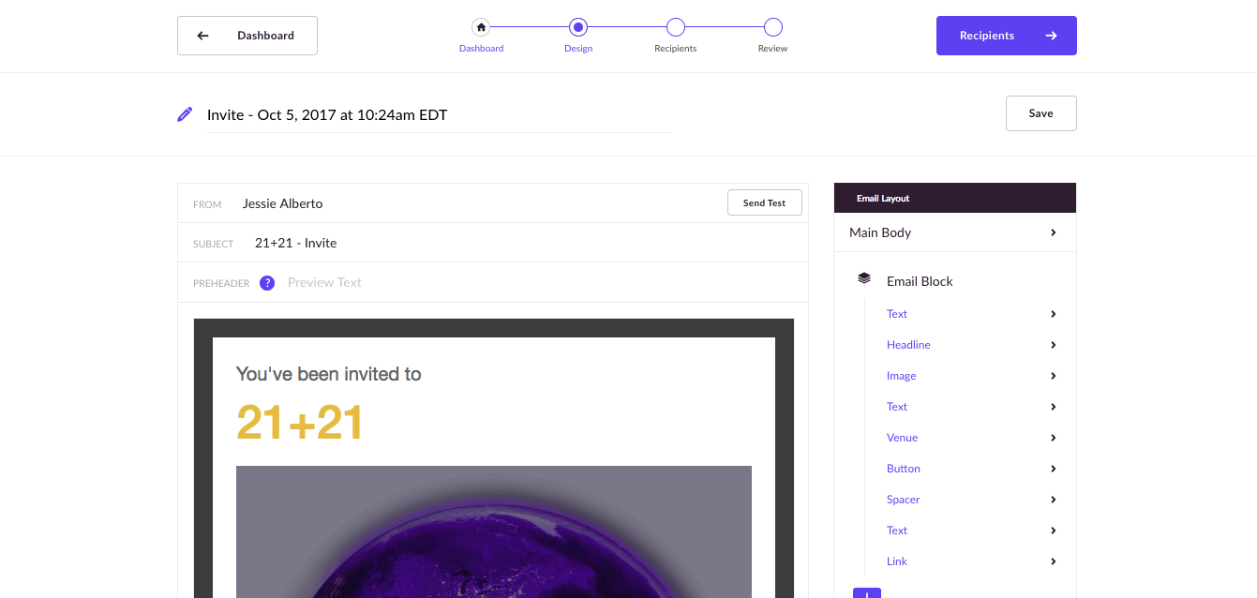The width and height of the screenshot is (1257, 598).
Task: Jump to the Recipients step circle
Action: pyautogui.click(x=676, y=27)
